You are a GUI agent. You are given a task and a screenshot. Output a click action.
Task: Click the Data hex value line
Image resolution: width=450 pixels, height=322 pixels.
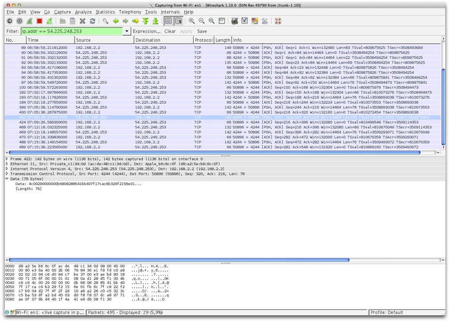78,184
